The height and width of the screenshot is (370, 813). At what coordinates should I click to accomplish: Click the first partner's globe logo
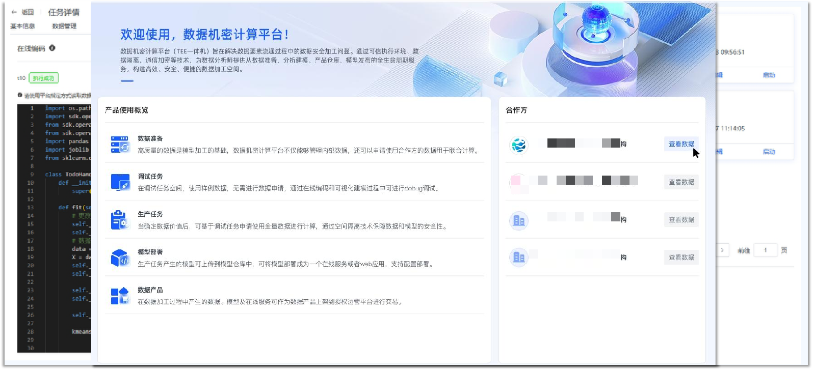[518, 145]
